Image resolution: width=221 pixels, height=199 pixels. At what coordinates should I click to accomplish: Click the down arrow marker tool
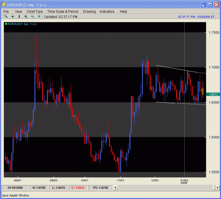[x=19, y=17]
